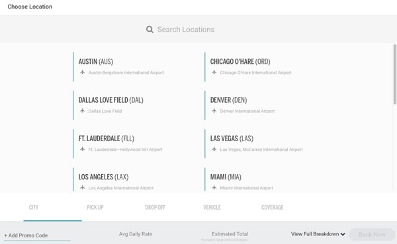
Task: Click the Denver International Airport text
Action: [247, 111]
